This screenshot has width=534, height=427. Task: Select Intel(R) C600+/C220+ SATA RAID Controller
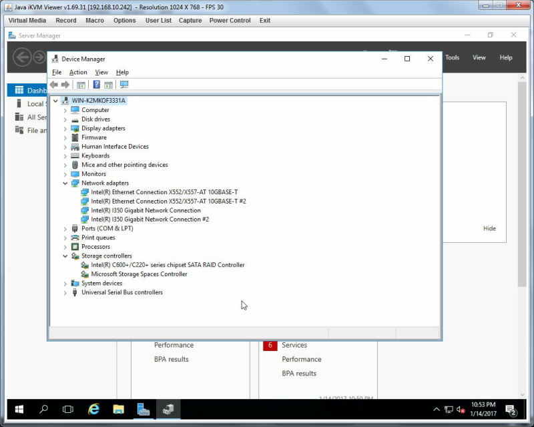pos(168,265)
